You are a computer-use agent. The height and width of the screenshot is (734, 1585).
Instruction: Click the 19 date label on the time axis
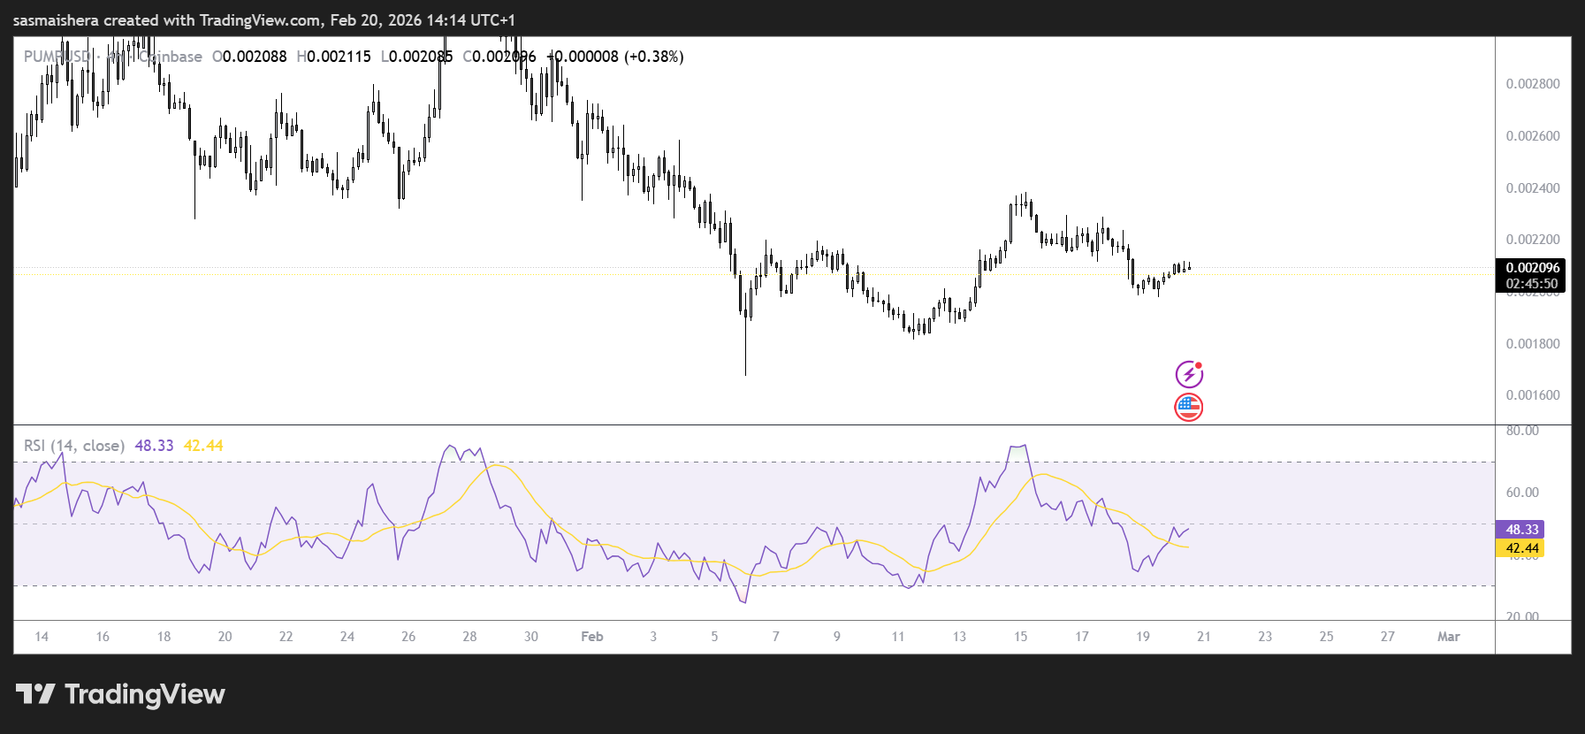point(1143,637)
